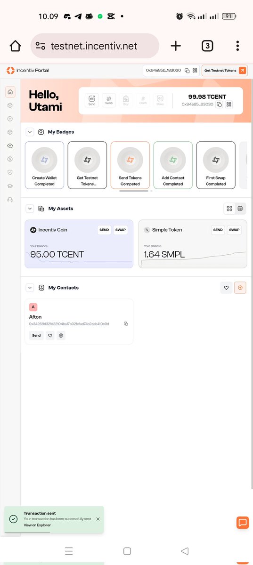Click Get Testnet Tokens button
Image resolution: width=253 pixels, height=565 pixels.
(225, 71)
